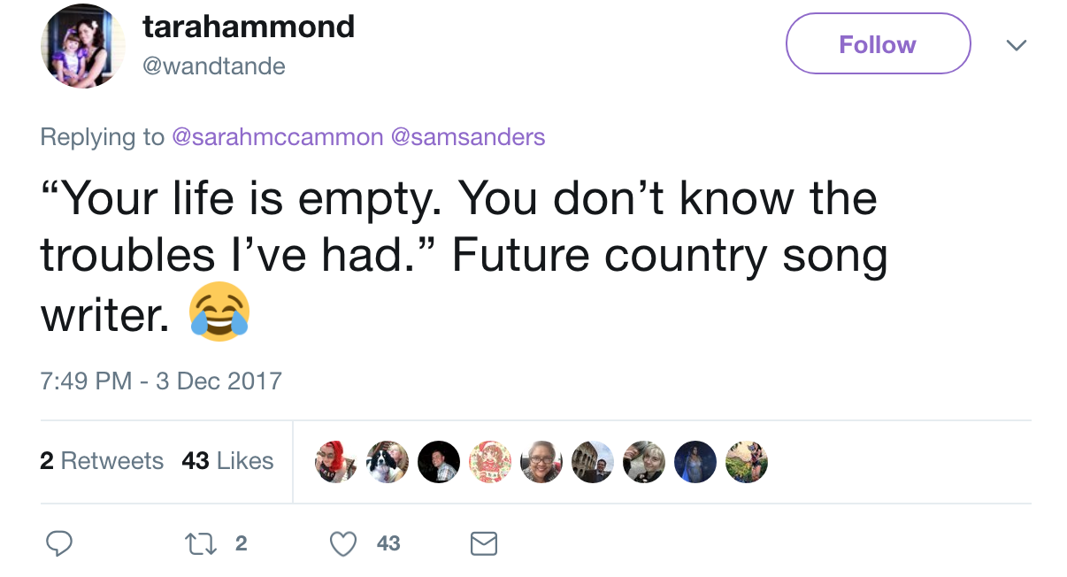Open the liker avatar with glasses

click(x=541, y=461)
